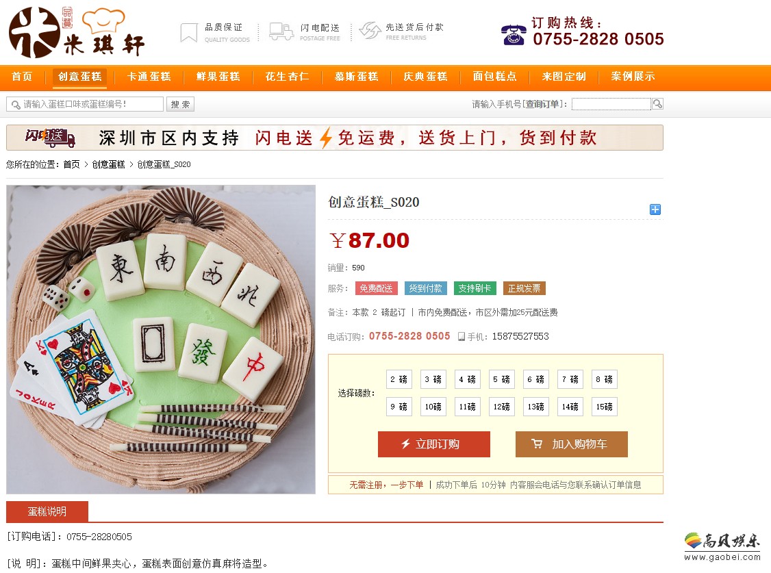Select the 2 磅 cake size option
This screenshot has height=573, width=771.
(399, 379)
